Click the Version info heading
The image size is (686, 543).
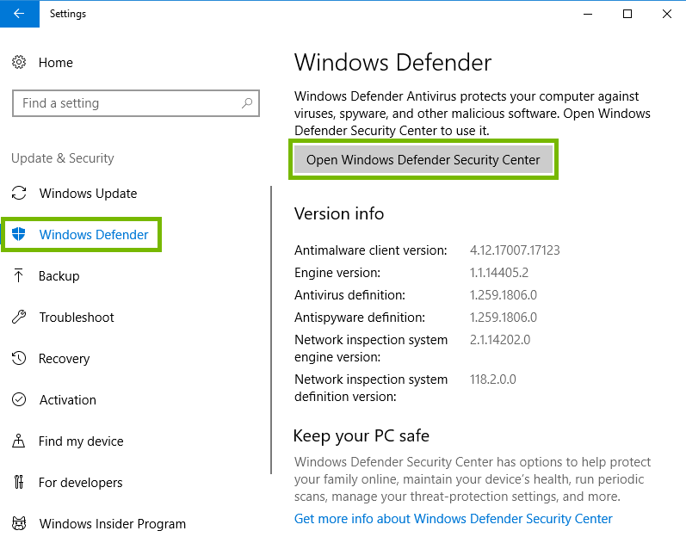(338, 213)
